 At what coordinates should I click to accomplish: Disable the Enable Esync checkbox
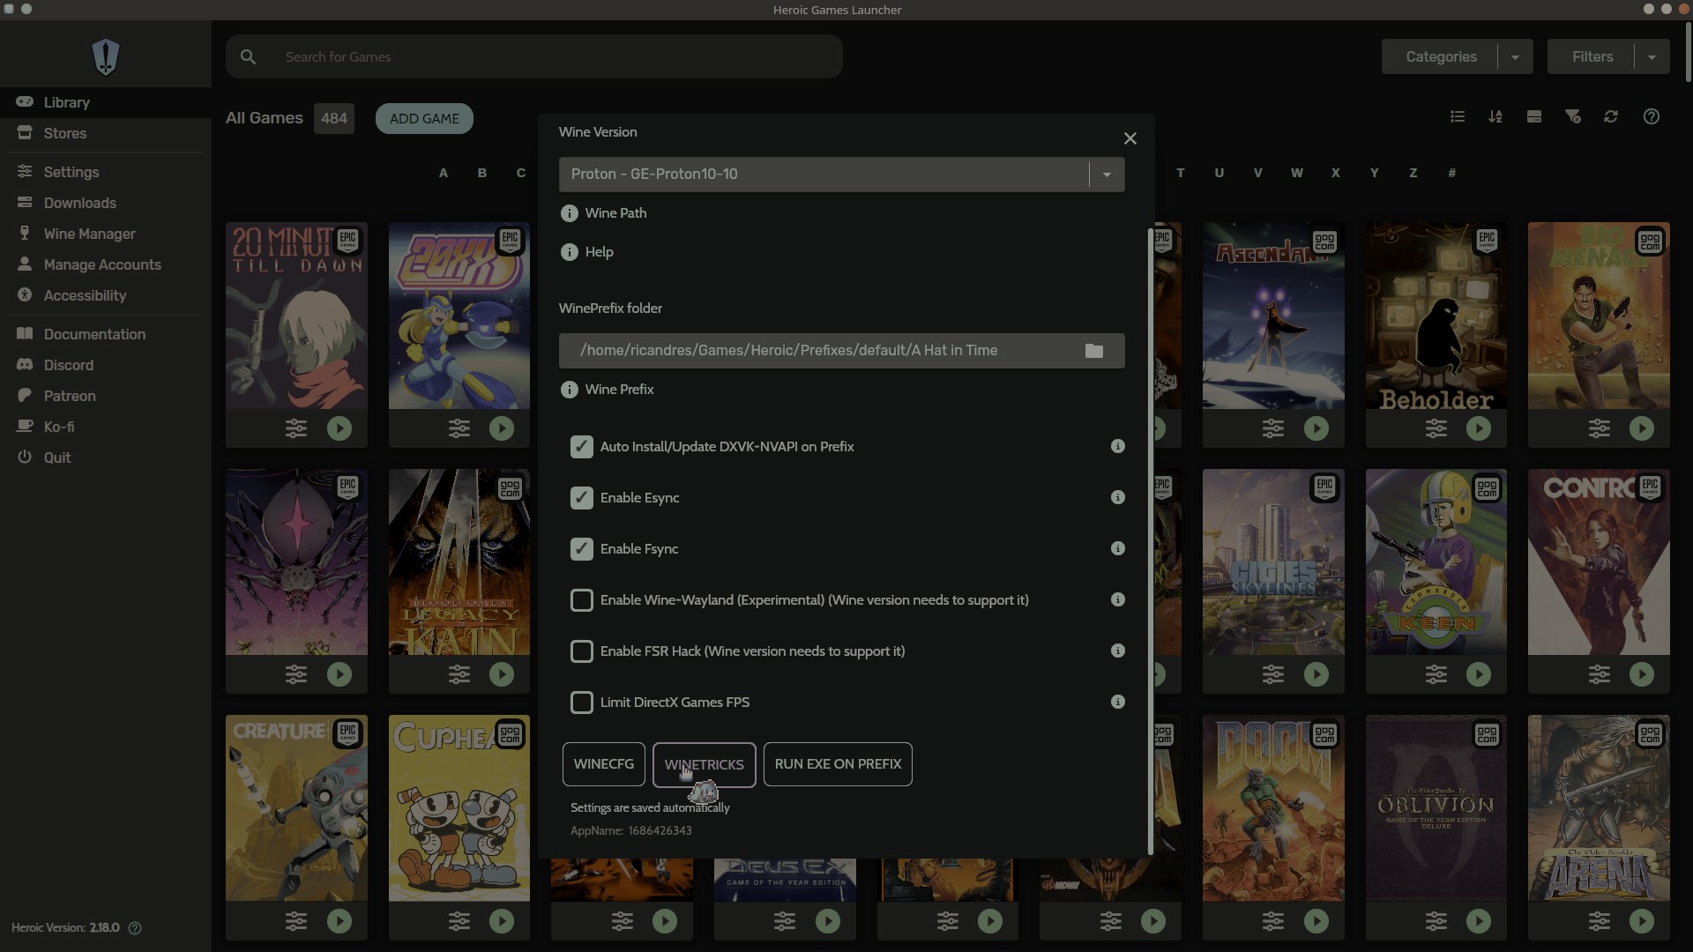(581, 498)
